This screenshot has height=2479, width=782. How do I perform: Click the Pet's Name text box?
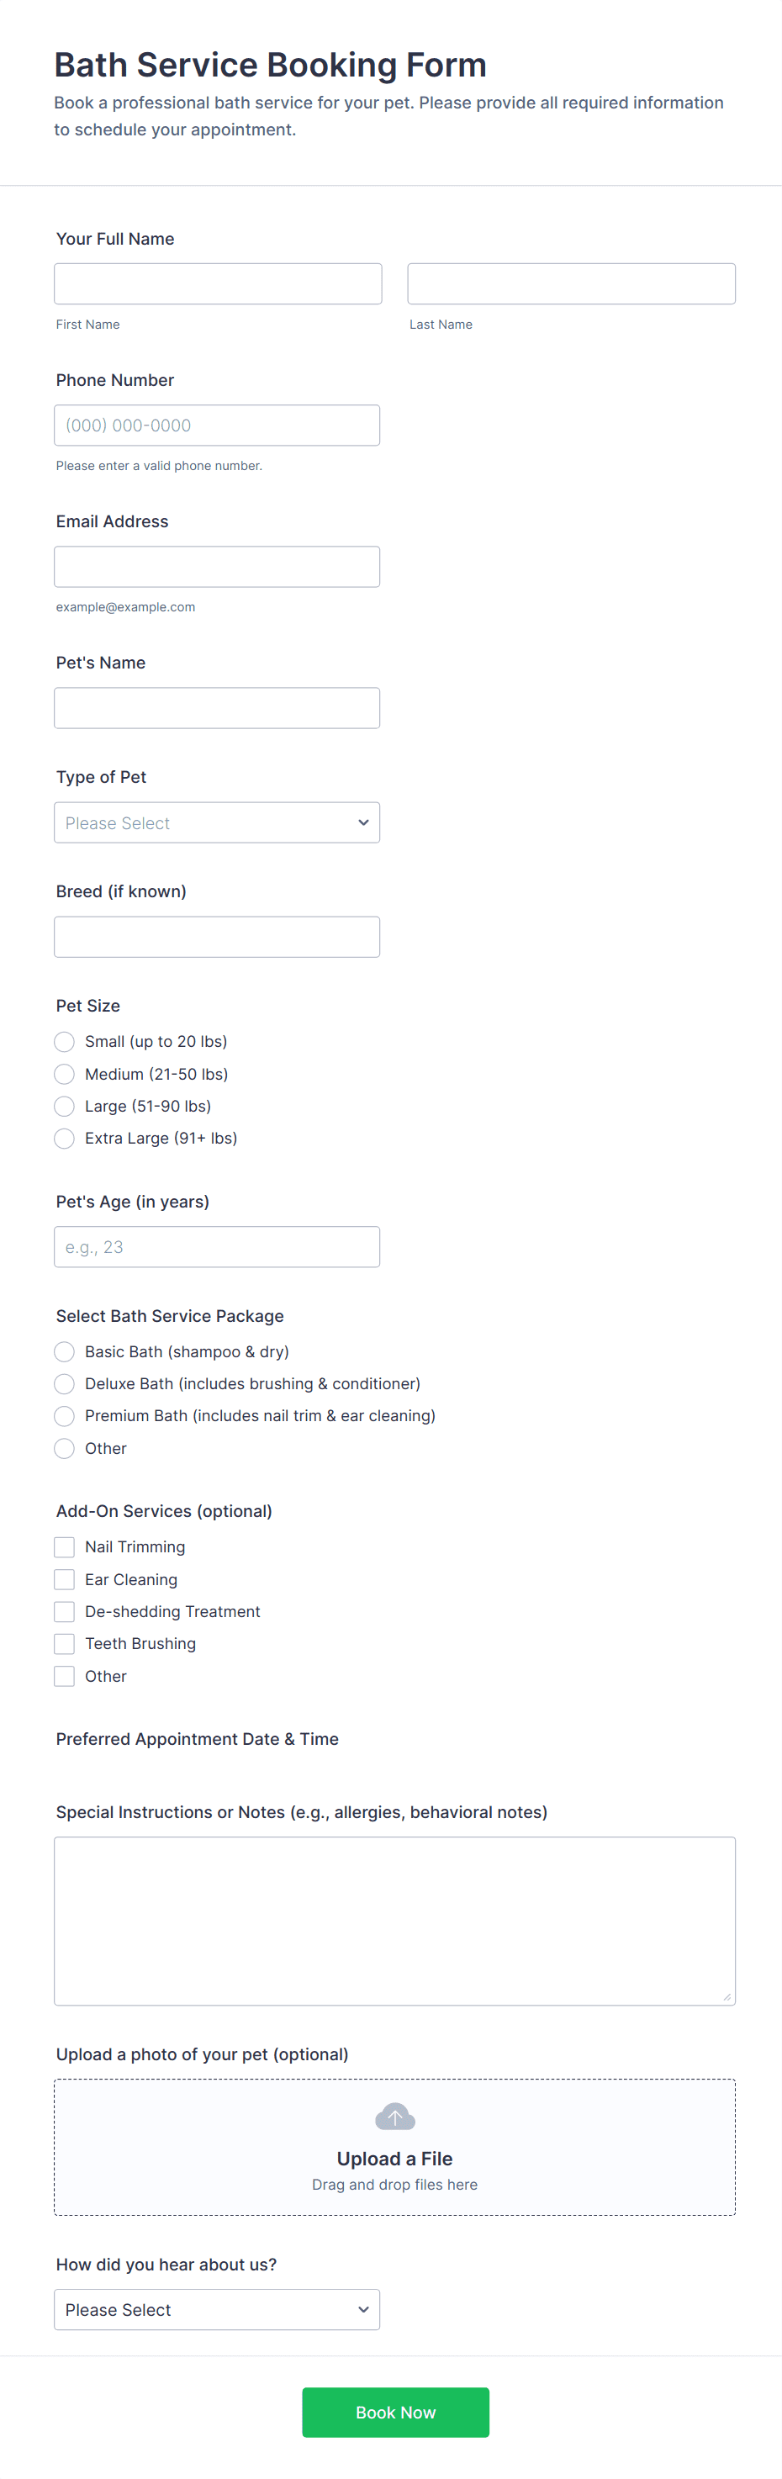(x=216, y=708)
